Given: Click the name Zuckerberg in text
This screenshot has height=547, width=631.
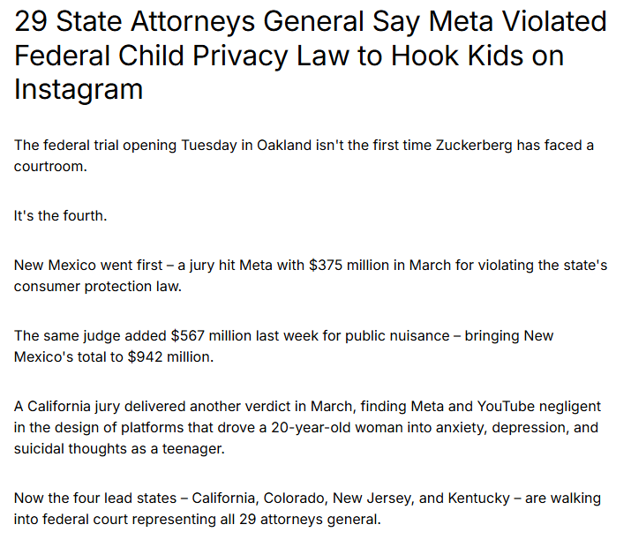Looking at the screenshot, I should tap(474, 146).
